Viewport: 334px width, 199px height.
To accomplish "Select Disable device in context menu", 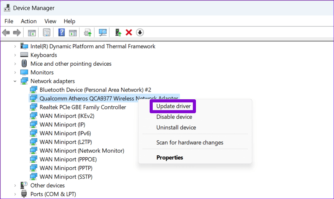I will click(x=174, y=117).
